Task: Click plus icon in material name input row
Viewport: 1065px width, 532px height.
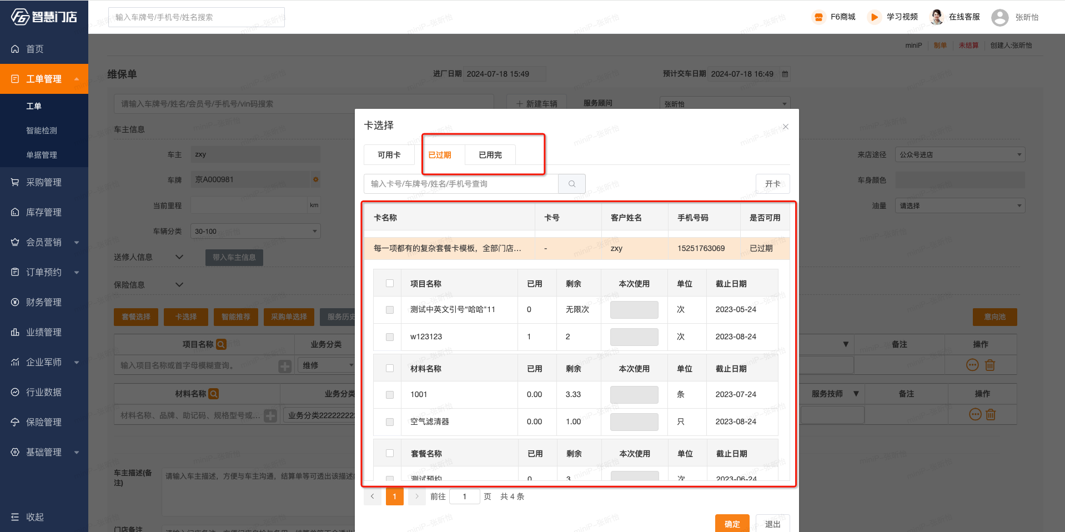Action: point(270,415)
